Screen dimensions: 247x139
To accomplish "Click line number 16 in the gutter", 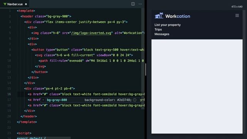I will [9, 94].
